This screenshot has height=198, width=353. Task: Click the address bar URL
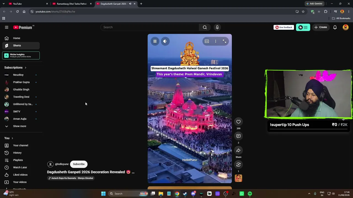pos(55,12)
